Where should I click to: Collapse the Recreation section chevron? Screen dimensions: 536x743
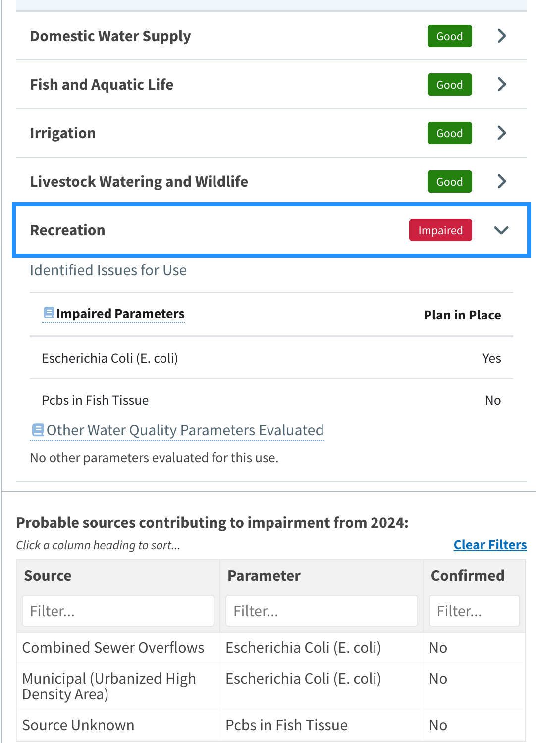point(501,230)
